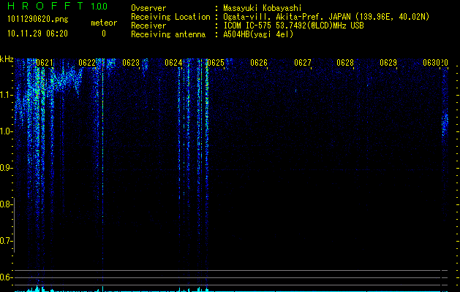460x292 pixels.
Task: Click the 0.8 kHz axis label
Action: [6, 204]
